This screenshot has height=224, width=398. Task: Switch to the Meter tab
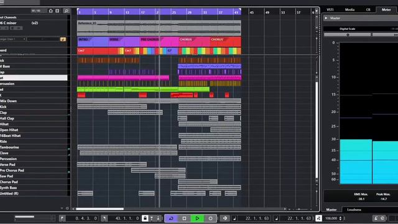point(386,10)
